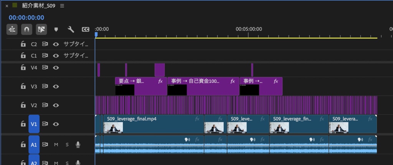Hide track C2 subtitle output
Viewport: 393px width, 165px height.
pos(56,44)
